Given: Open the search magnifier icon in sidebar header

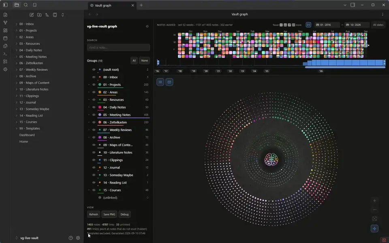Looking at the screenshot, I should (26, 5).
